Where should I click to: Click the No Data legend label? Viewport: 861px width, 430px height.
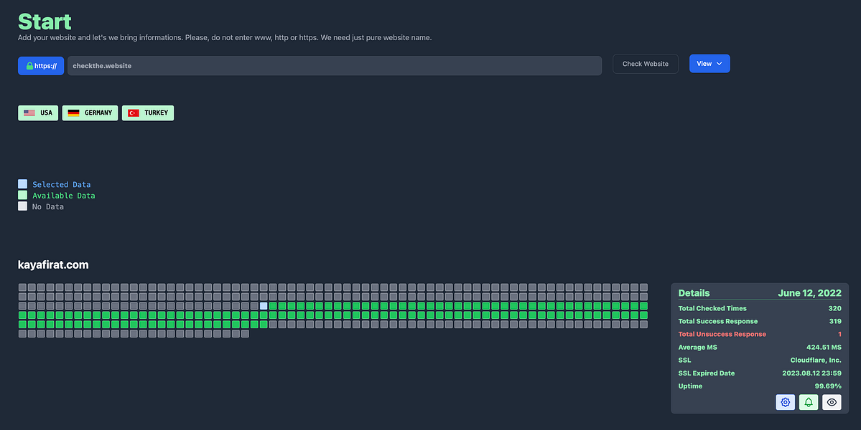click(x=48, y=206)
